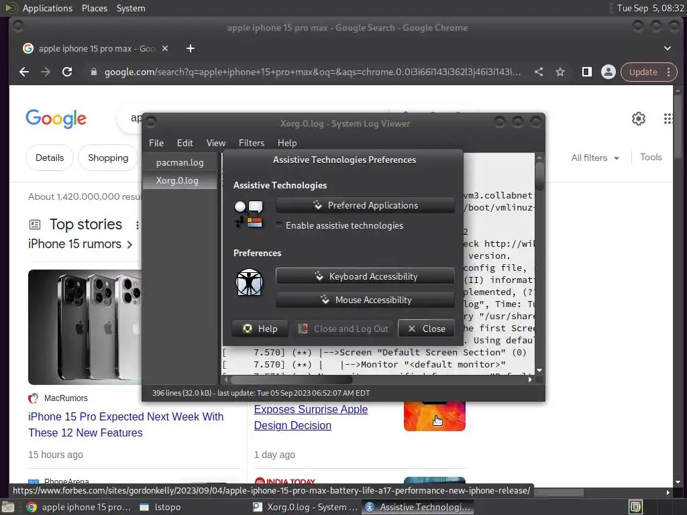The image size is (687, 515).
Task: Open Edit menu in Log Viewer
Action: 185,143
